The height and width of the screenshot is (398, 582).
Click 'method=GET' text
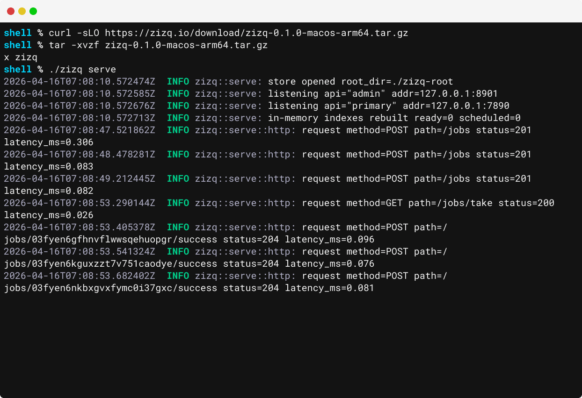[375, 203]
